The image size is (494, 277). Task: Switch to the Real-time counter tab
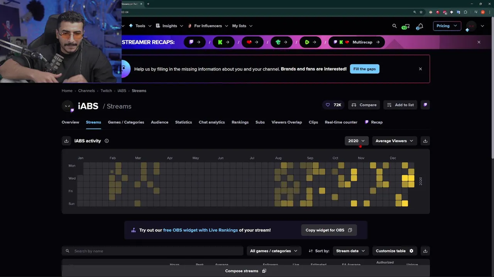(341, 122)
